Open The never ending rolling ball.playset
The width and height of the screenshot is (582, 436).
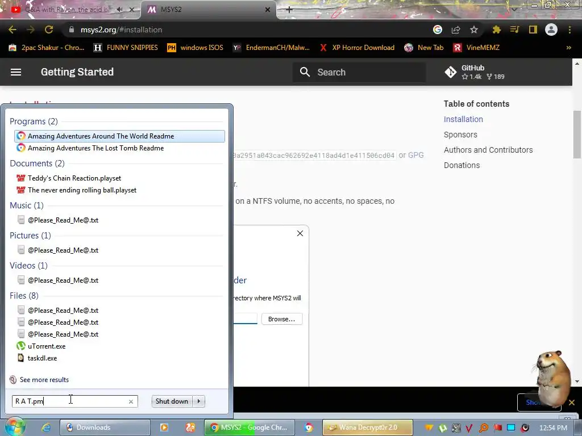(82, 190)
